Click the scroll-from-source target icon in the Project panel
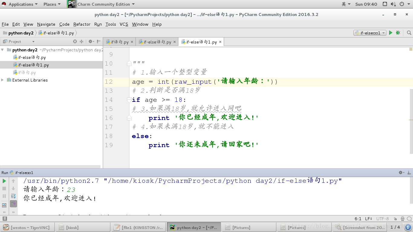Image resolution: width=413 pixels, height=232 pixels. point(75,41)
